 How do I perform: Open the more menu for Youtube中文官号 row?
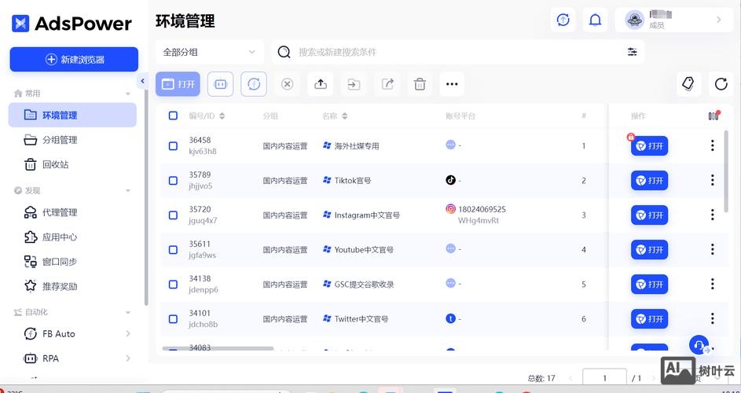click(712, 249)
